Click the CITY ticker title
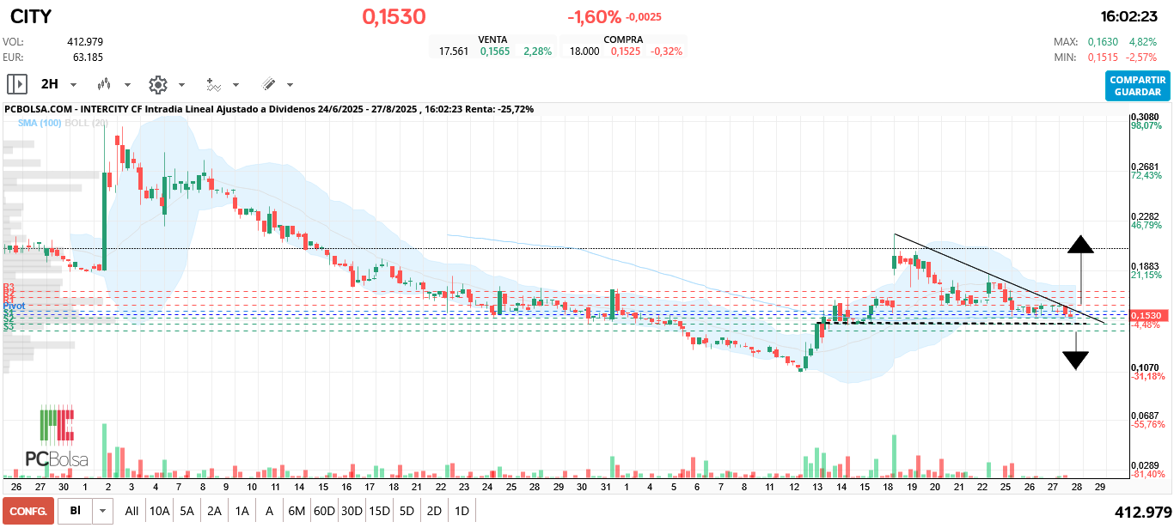1174x528 pixels. pos(31,16)
